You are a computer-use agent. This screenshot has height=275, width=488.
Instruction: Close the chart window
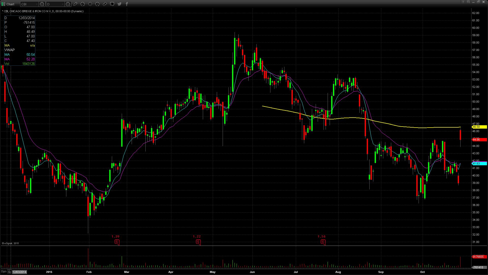(x=484, y=2)
